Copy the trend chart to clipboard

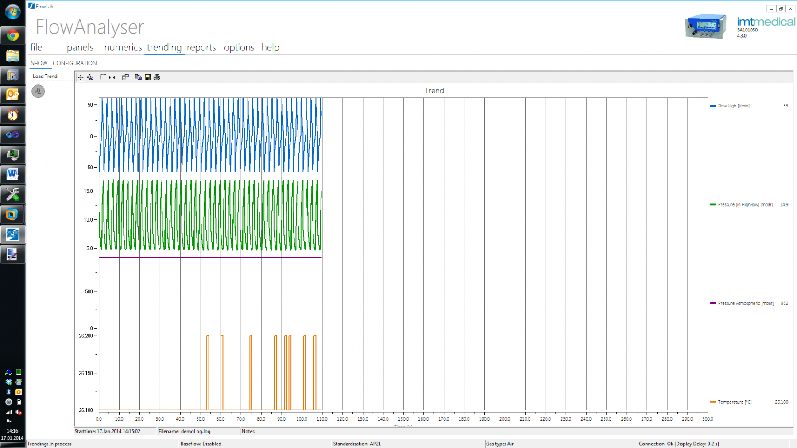point(138,77)
